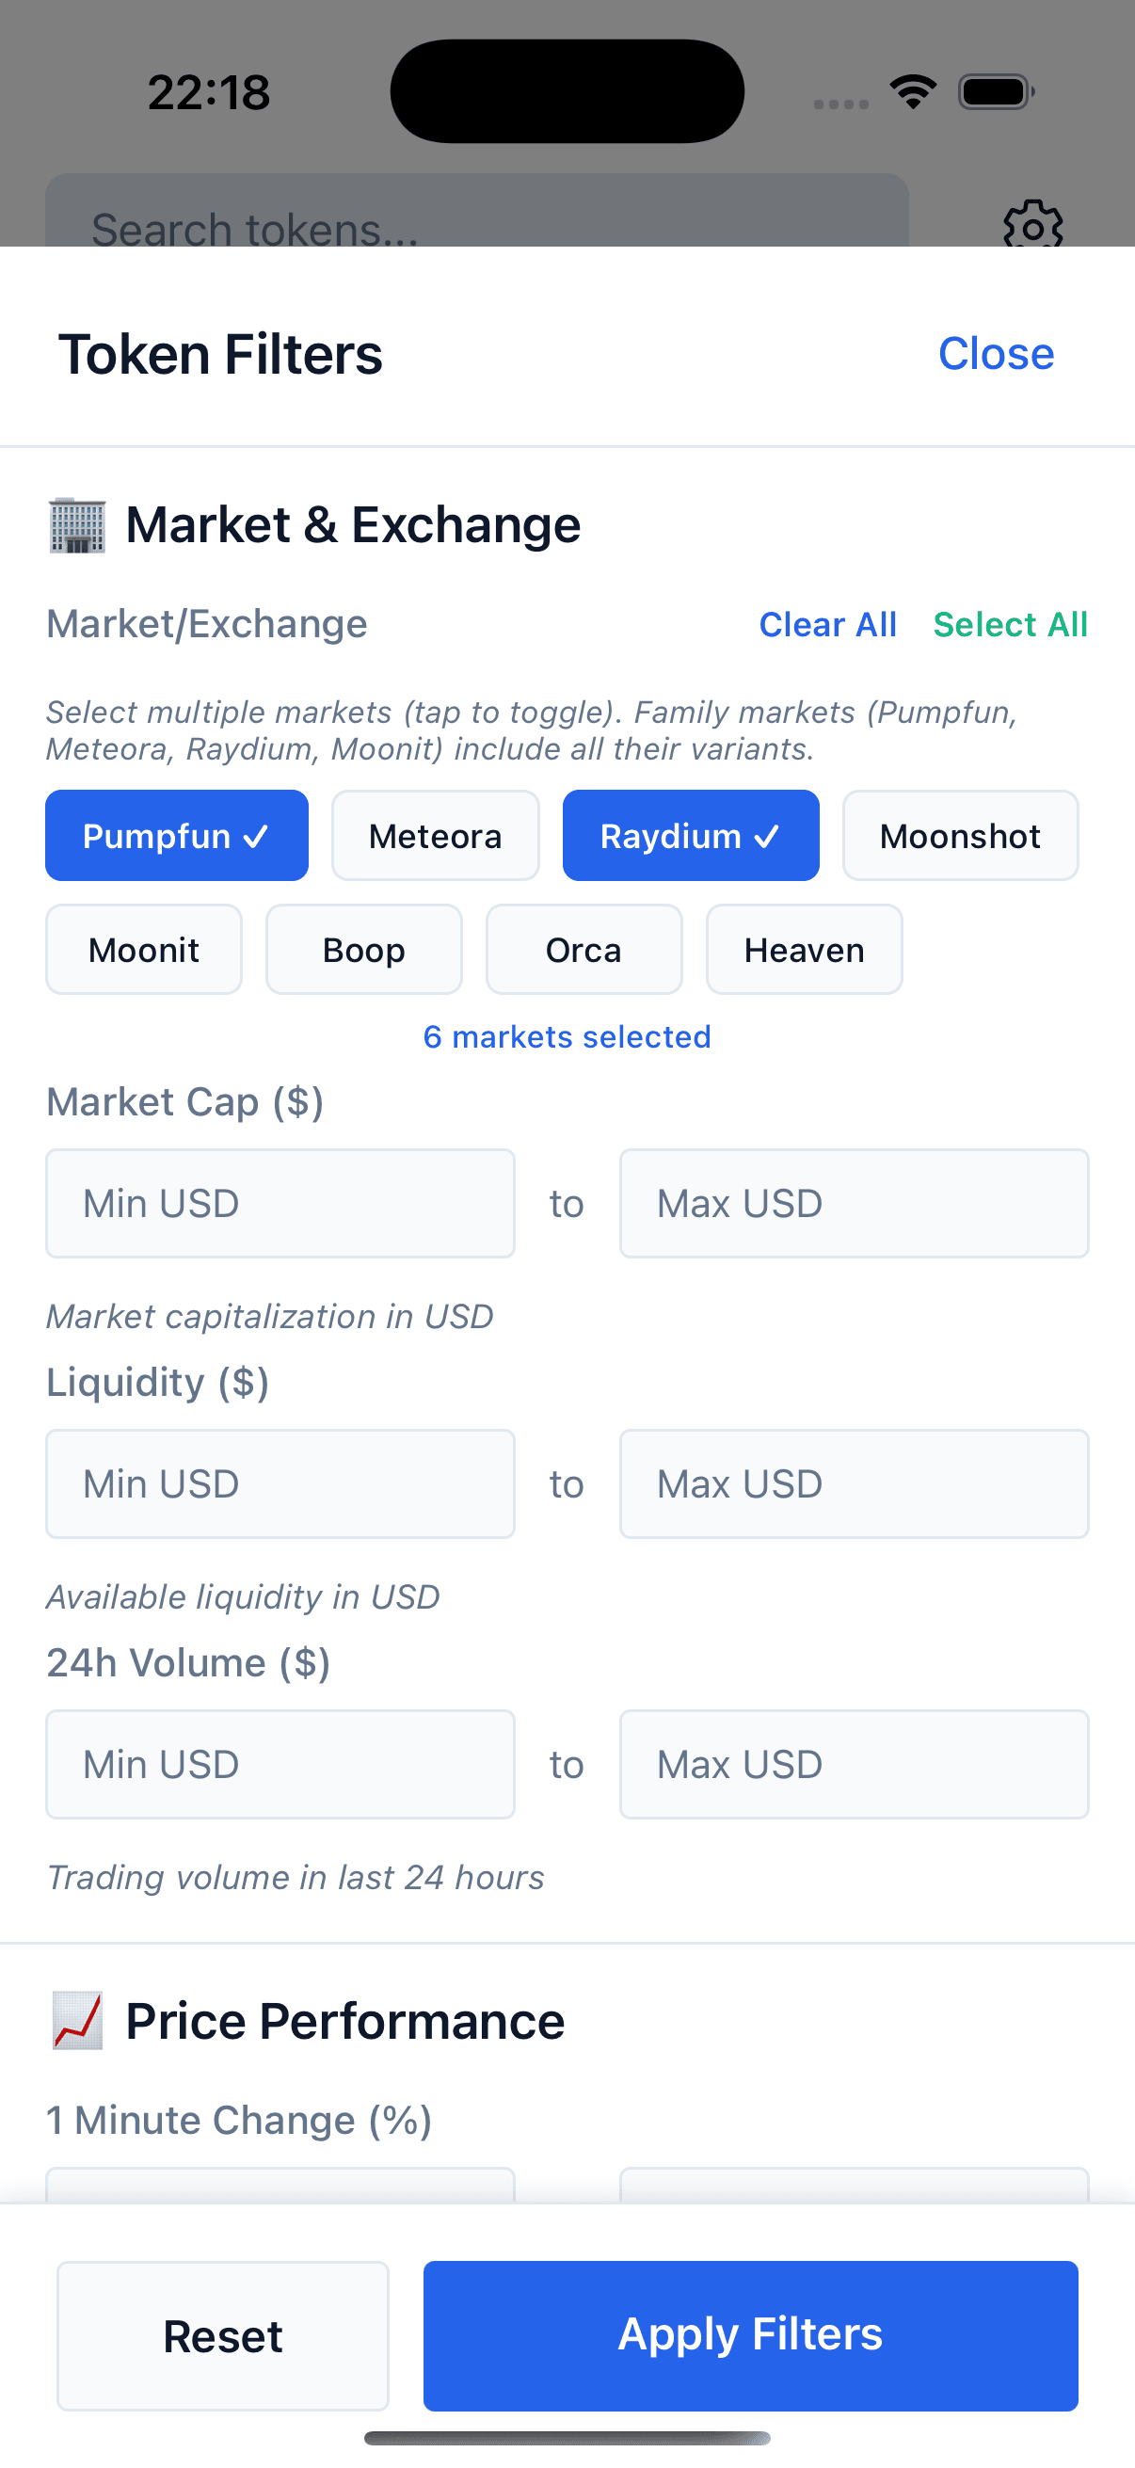The width and height of the screenshot is (1135, 2468).
Task: Close the Token Filters sheet
Action: [x=996, y=354]
